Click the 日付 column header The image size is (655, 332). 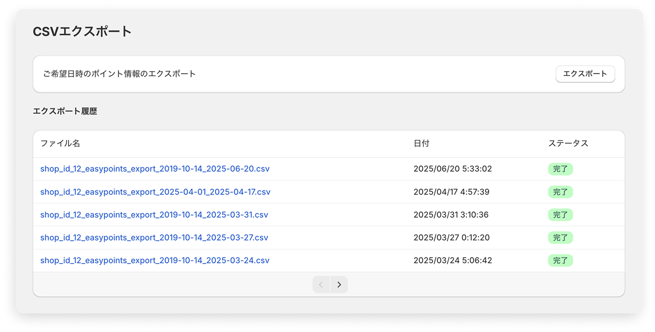coord(421,143)
